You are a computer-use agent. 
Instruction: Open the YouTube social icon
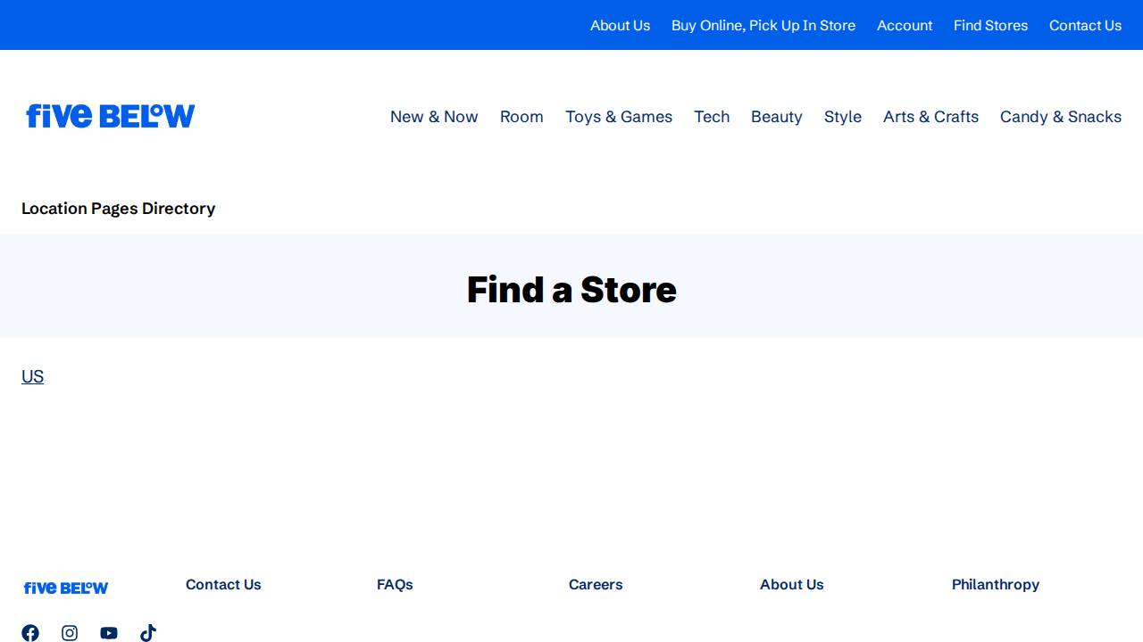[x=109, y=633]
